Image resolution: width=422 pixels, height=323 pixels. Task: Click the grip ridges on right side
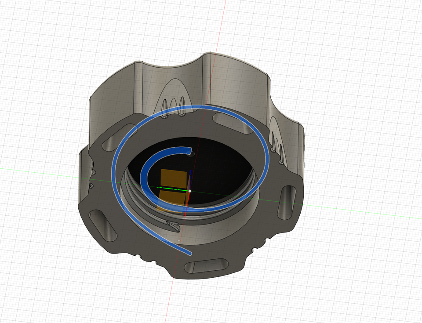coord(277,138)
